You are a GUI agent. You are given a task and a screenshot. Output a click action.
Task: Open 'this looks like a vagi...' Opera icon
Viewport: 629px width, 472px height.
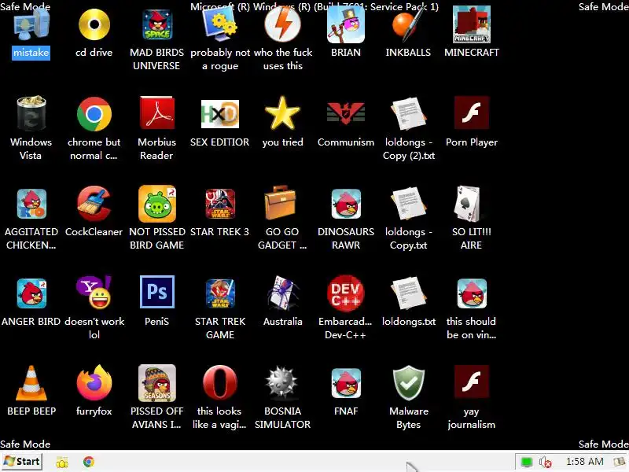coord(220,383)
